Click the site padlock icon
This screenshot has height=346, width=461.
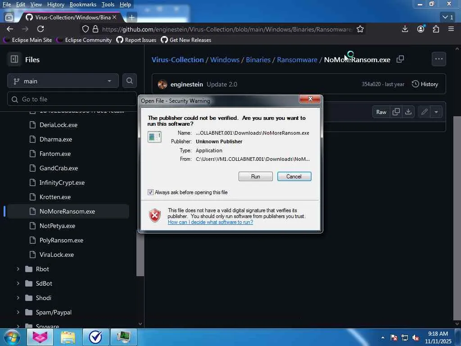tap(95, 29)
